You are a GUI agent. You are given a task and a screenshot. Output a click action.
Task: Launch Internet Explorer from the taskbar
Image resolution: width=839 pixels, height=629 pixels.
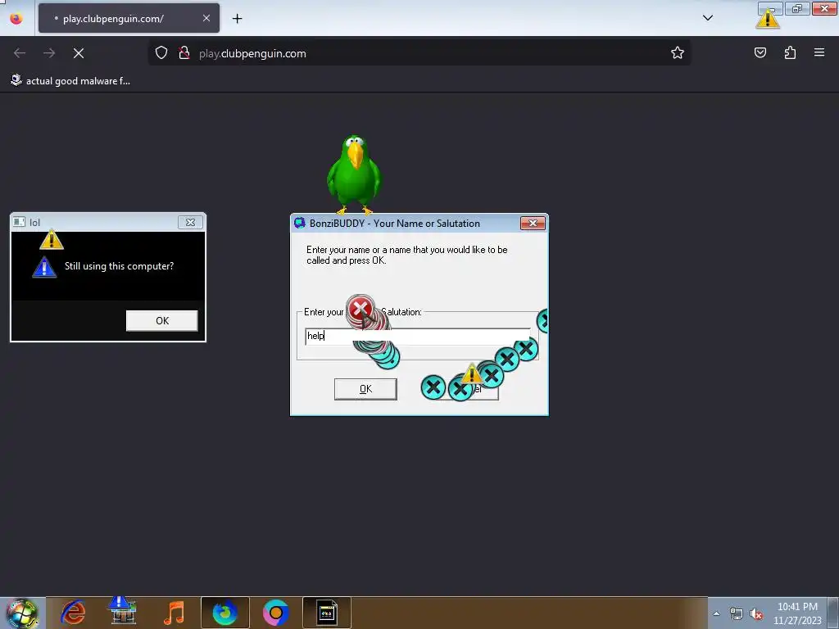[x=73, y=613]
